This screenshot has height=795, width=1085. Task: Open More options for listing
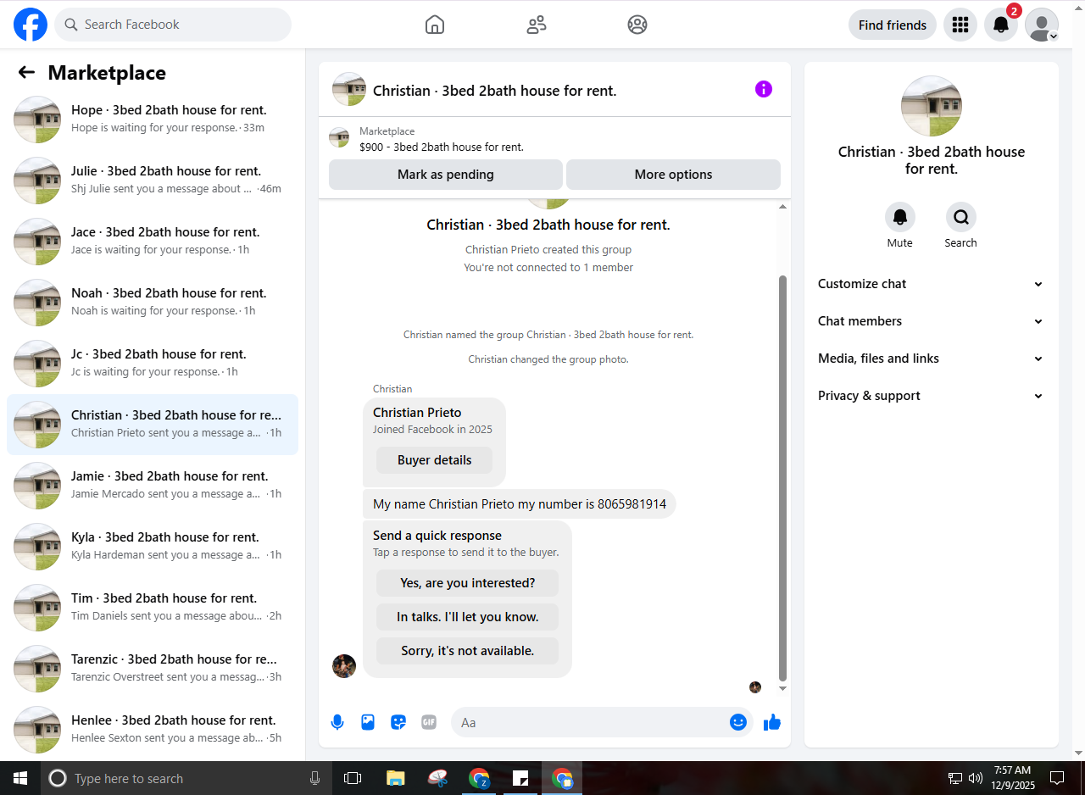tap(673, 175)
